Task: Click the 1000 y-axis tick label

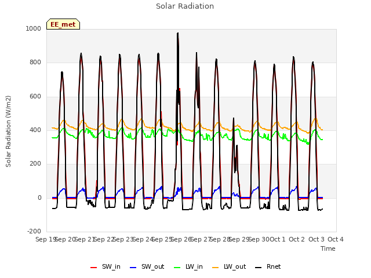Action: click(x=34, y=28)
